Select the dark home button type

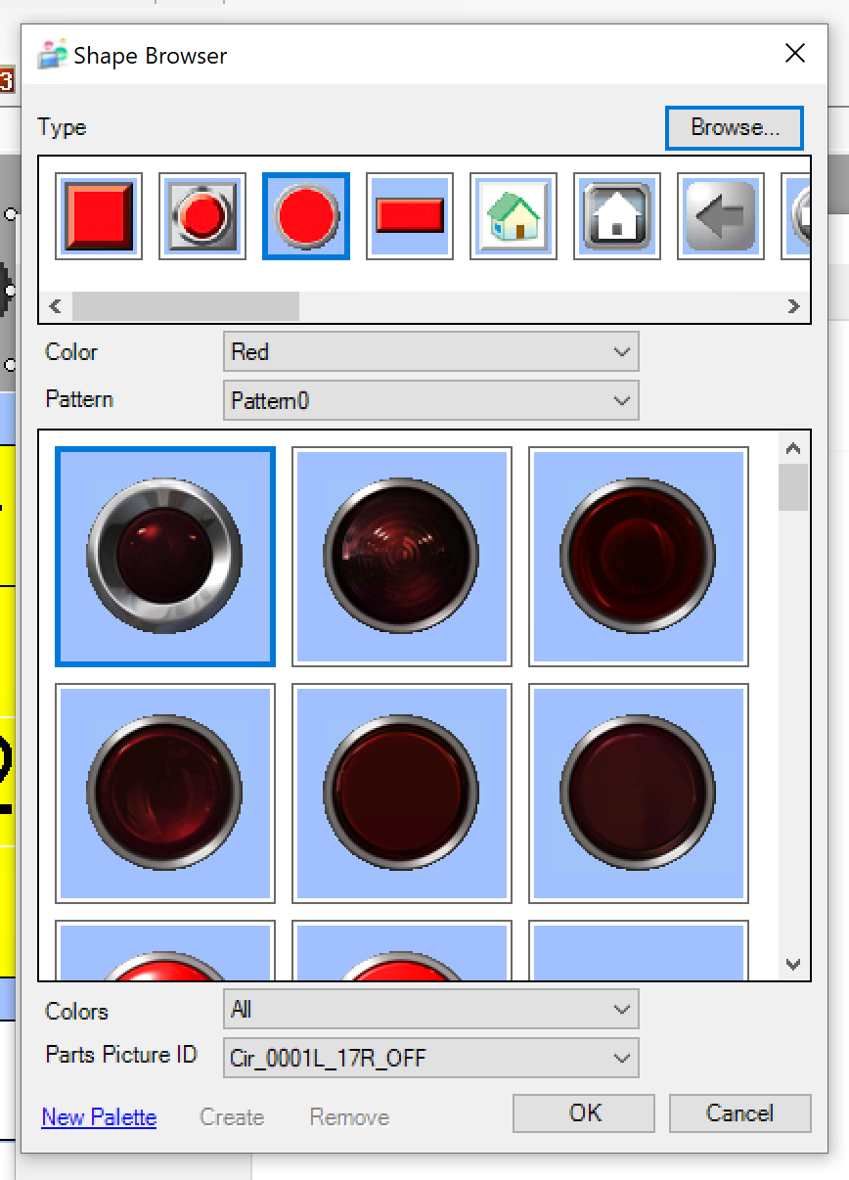click(617, 216)
